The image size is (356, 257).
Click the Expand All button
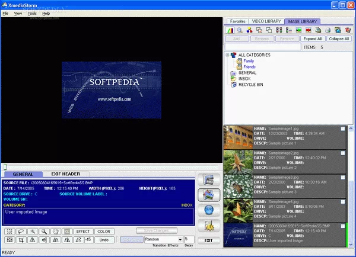313,38
